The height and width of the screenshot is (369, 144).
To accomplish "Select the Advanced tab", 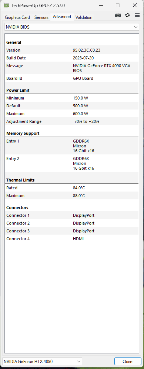I will point(62,17).
